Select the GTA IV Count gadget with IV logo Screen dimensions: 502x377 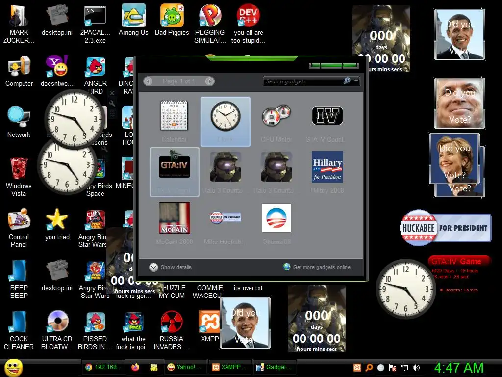click(x=327, y=121)
